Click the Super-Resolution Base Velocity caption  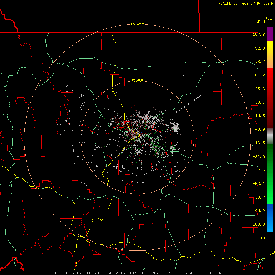pos(139,273)
